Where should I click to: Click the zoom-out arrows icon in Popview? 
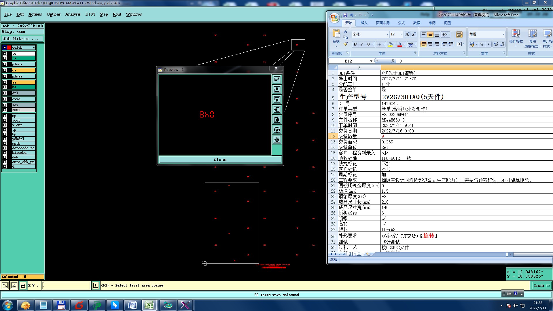coord(277,140)
